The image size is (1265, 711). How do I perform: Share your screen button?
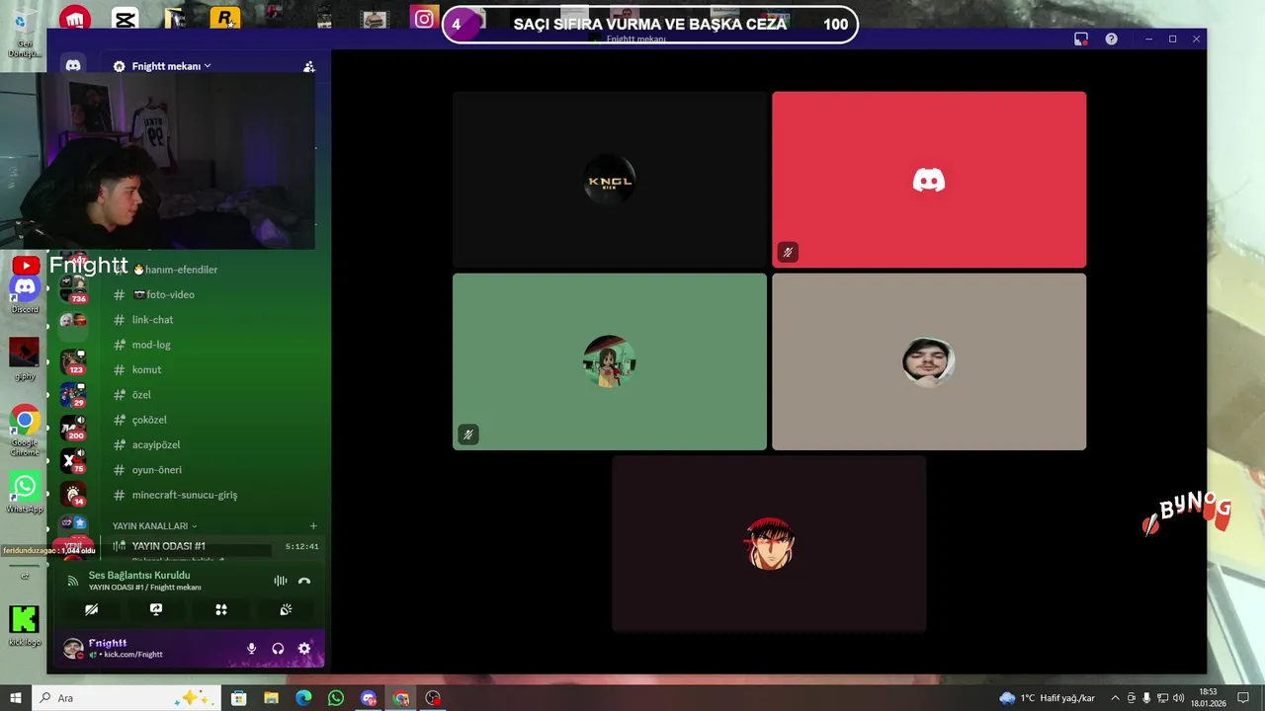(x=156, y=609)
